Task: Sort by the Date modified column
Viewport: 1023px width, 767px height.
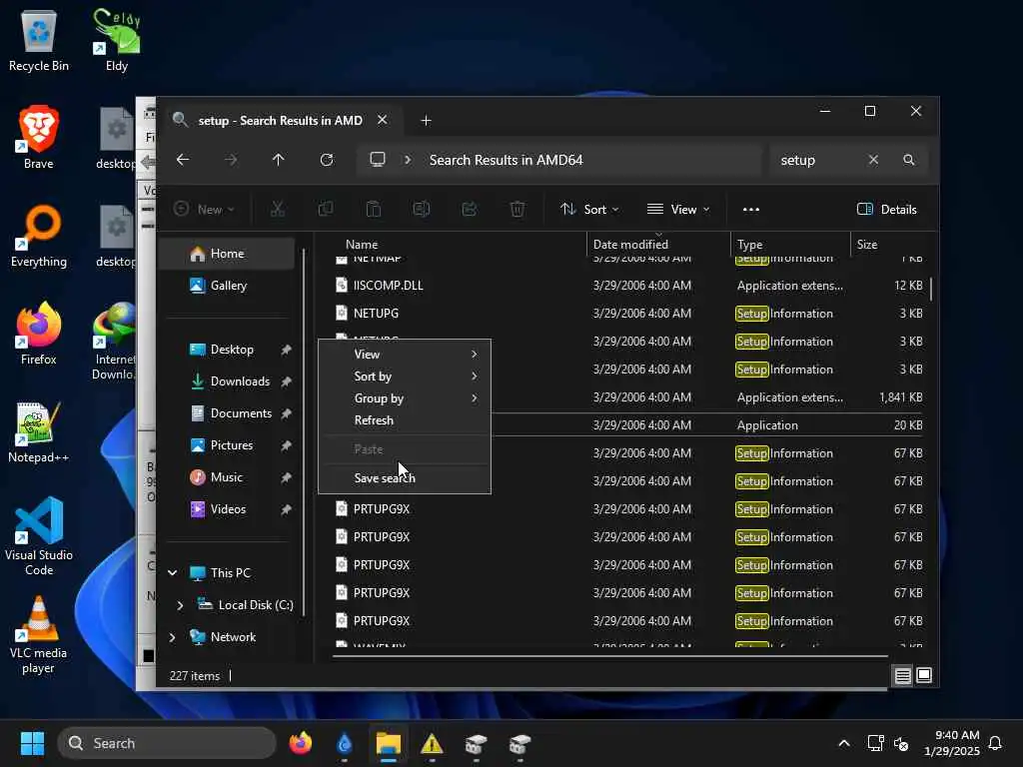Action: tap(630, 245)
